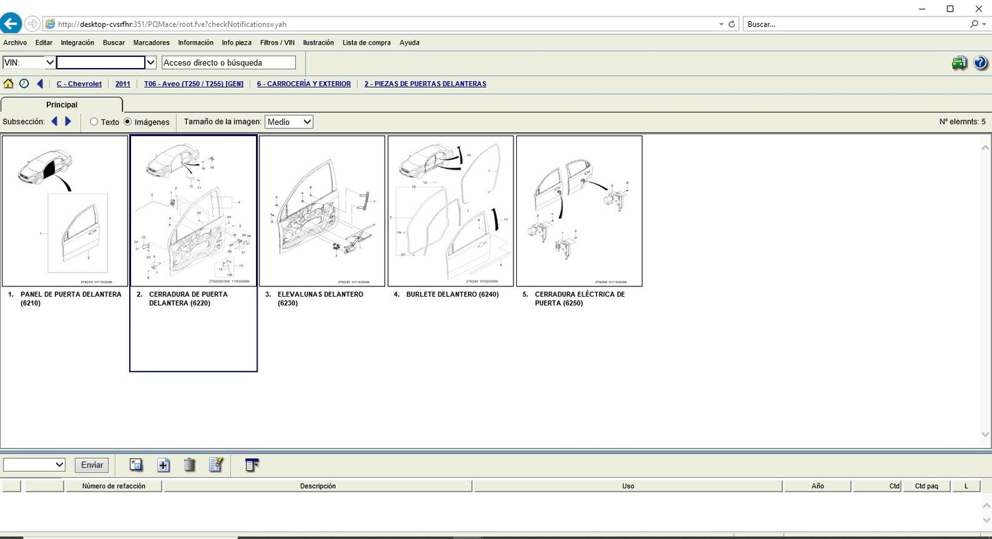Go to next subsection arrow

[x=68, y=122]
